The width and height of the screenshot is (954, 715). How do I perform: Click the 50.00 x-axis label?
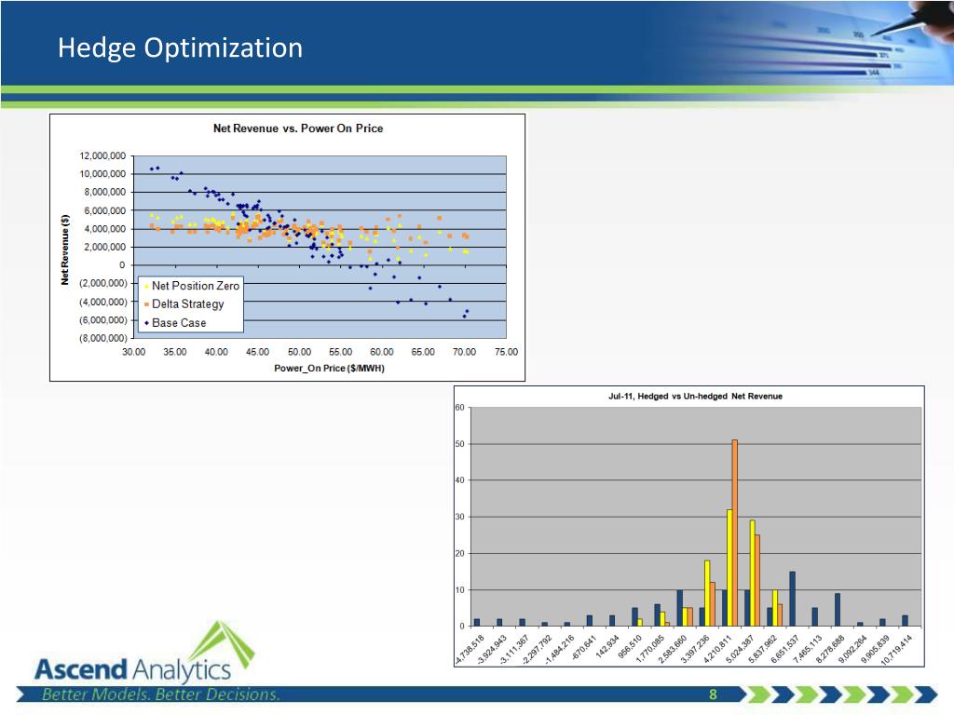(x=299, y=352)
